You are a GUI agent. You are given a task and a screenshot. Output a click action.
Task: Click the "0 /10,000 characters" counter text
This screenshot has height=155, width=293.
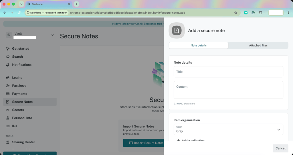184,104
